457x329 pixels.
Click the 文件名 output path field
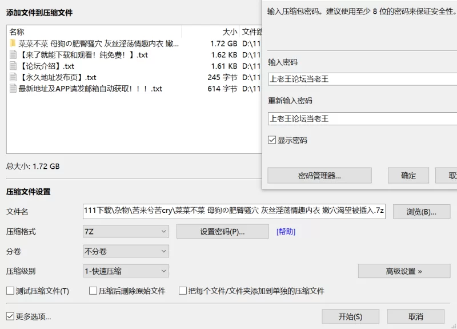[x=234, y=211]
